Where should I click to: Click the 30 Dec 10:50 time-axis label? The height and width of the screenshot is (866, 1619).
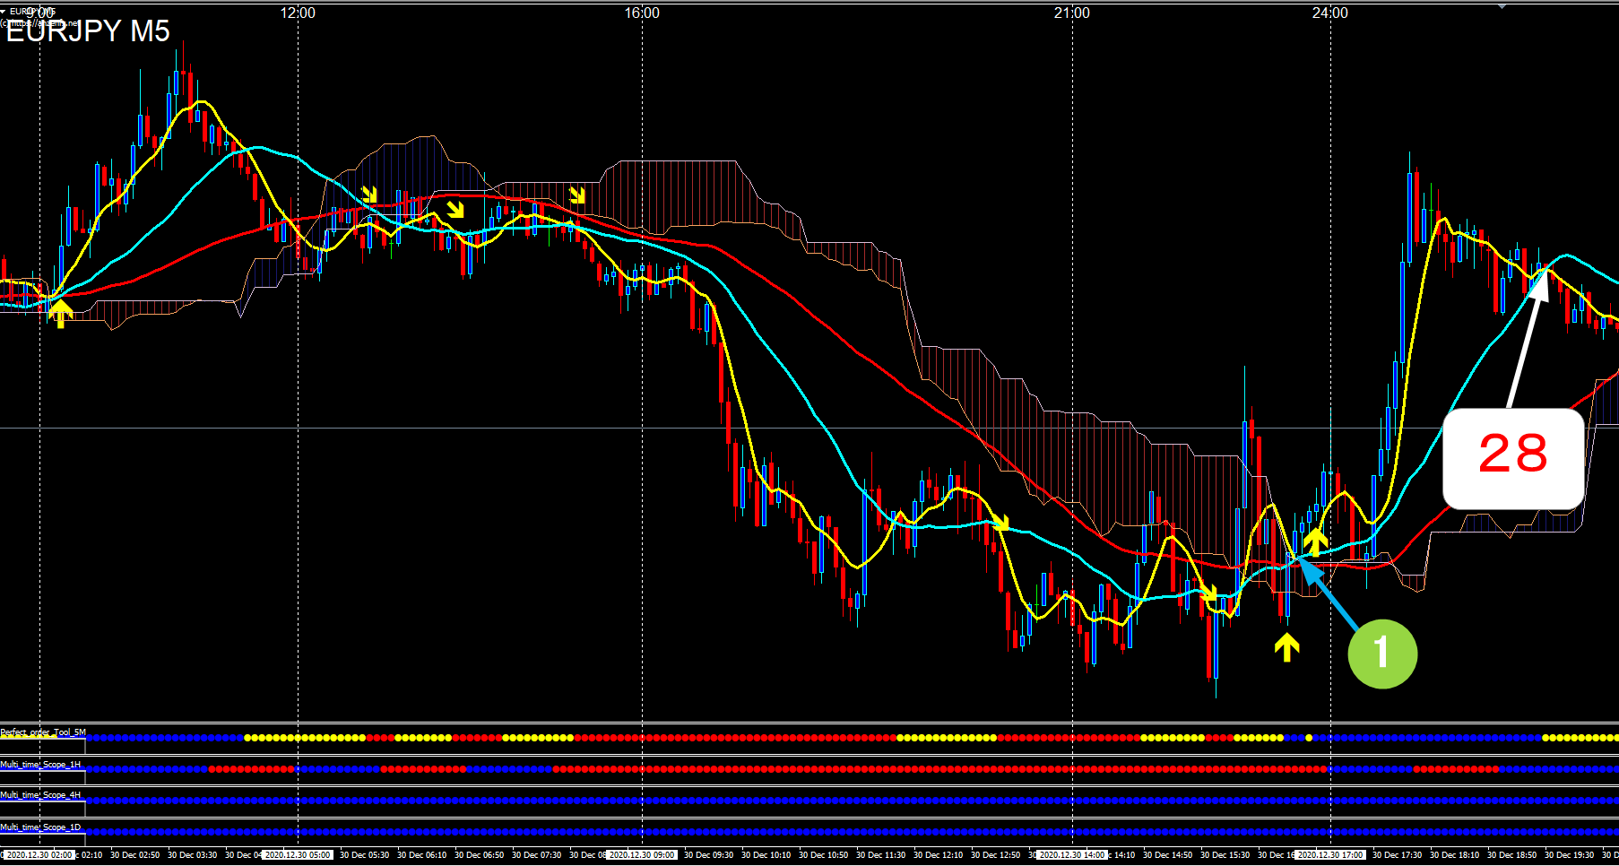click(x=823, y=855)
